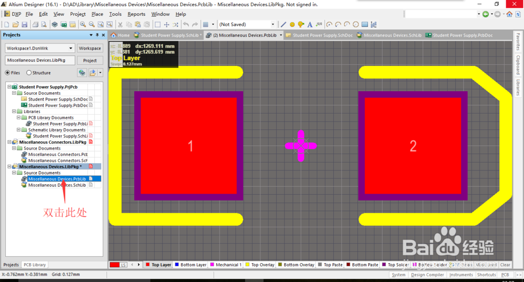Open the PCB Library panel tab
Viewport: 524px width, 282px height.
pos(35,265)
